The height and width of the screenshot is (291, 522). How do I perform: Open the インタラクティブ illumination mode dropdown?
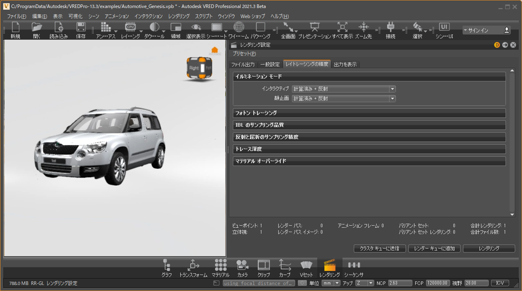[344, 89]
